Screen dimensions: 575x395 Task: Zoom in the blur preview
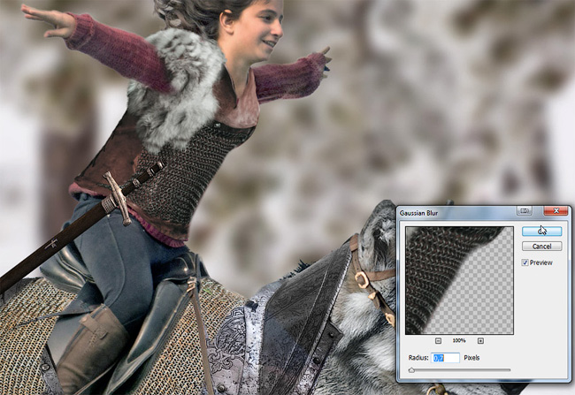(480, 341)
